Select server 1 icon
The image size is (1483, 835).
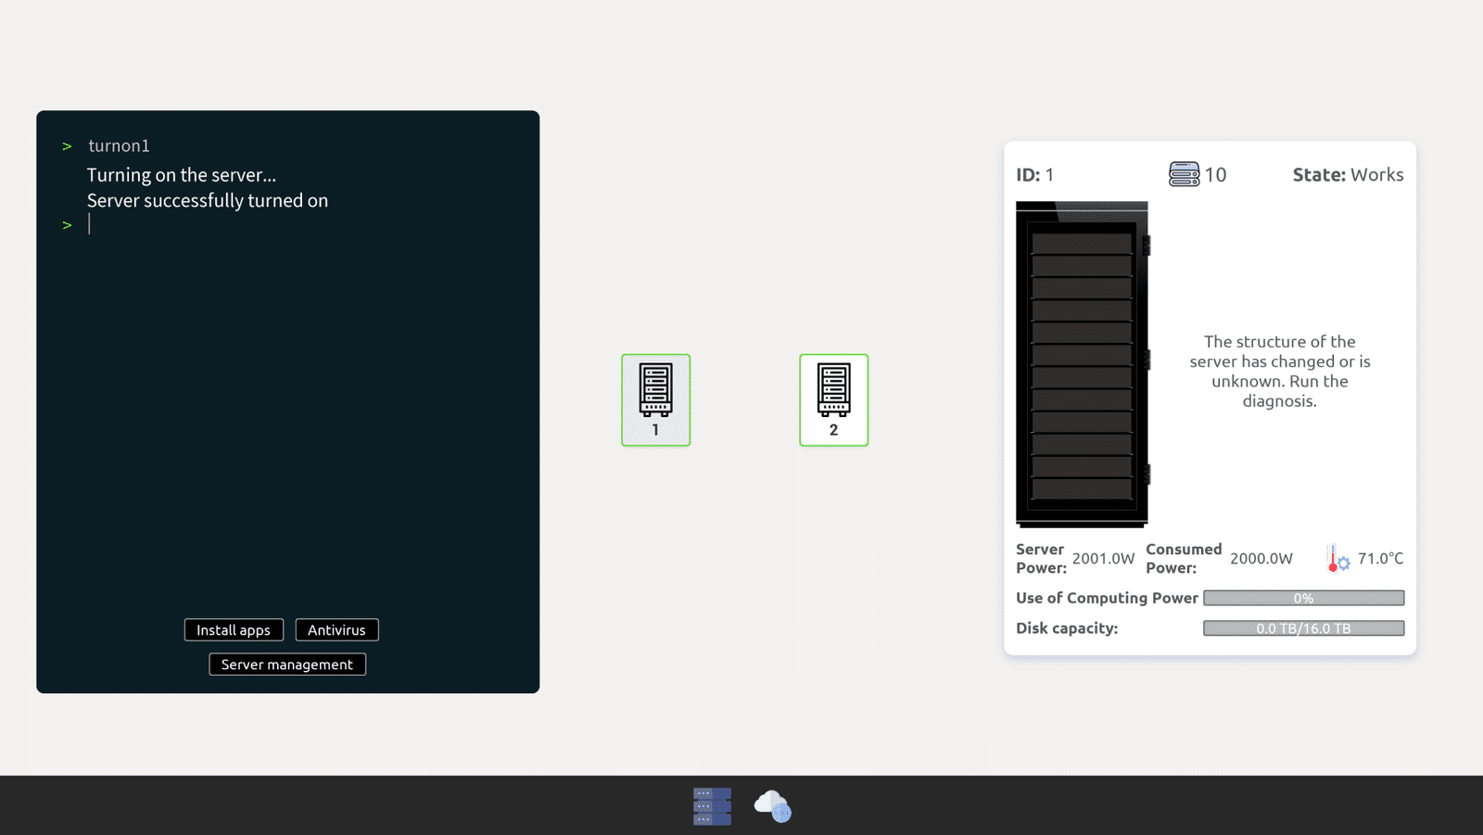(x=655, y=399)
